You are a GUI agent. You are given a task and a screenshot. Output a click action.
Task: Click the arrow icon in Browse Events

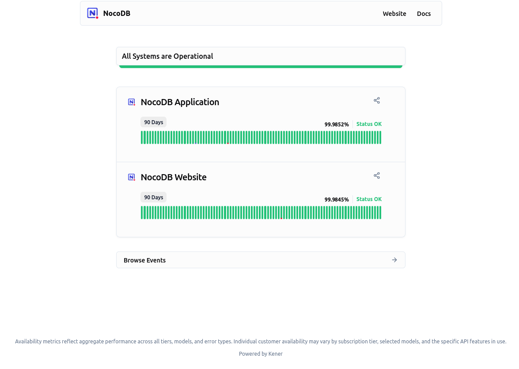[x=394, y=260]
